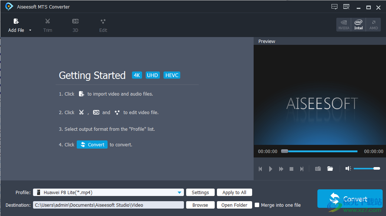Mute audio with speaker icon
Viewport: 386px width, 216px height.
[x=348, y=169]
